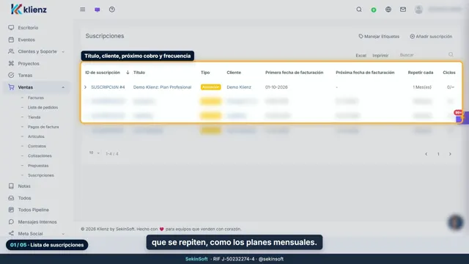Click Añadir suscripción button
The width and height of the screenshot is (469, 264).
pos(431,36)
